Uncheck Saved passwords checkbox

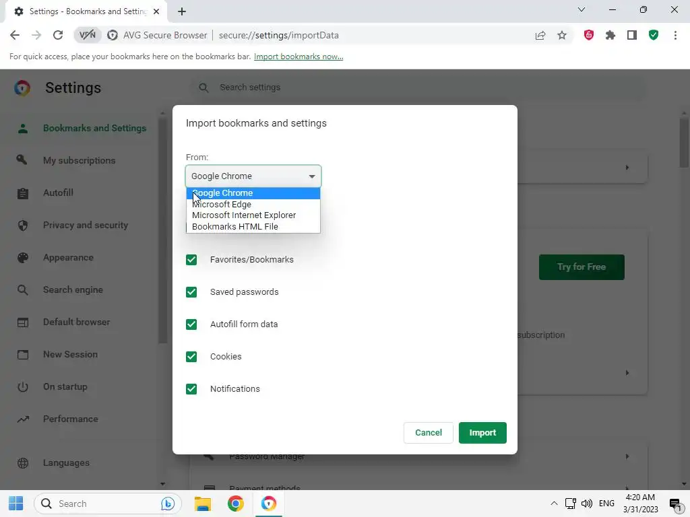coord(191,292)
